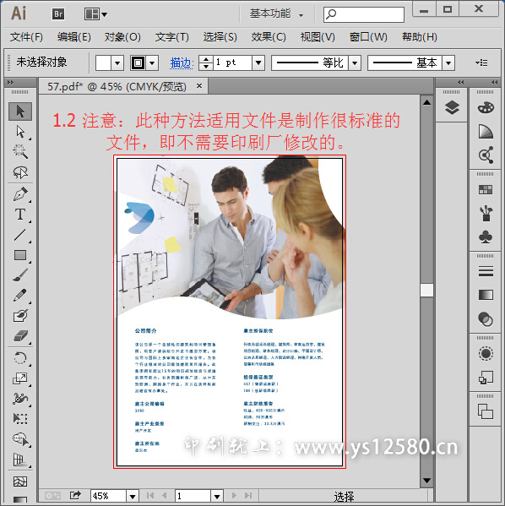Go to previous artboard arrow
The image size is (505, 506).
pos(164,495)
